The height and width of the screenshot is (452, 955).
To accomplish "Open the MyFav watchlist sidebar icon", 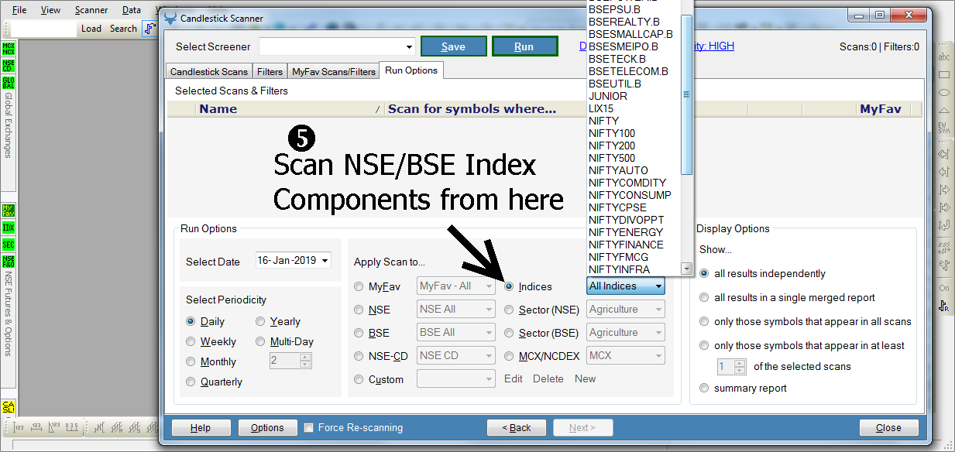I will click(x=9, y=211).
